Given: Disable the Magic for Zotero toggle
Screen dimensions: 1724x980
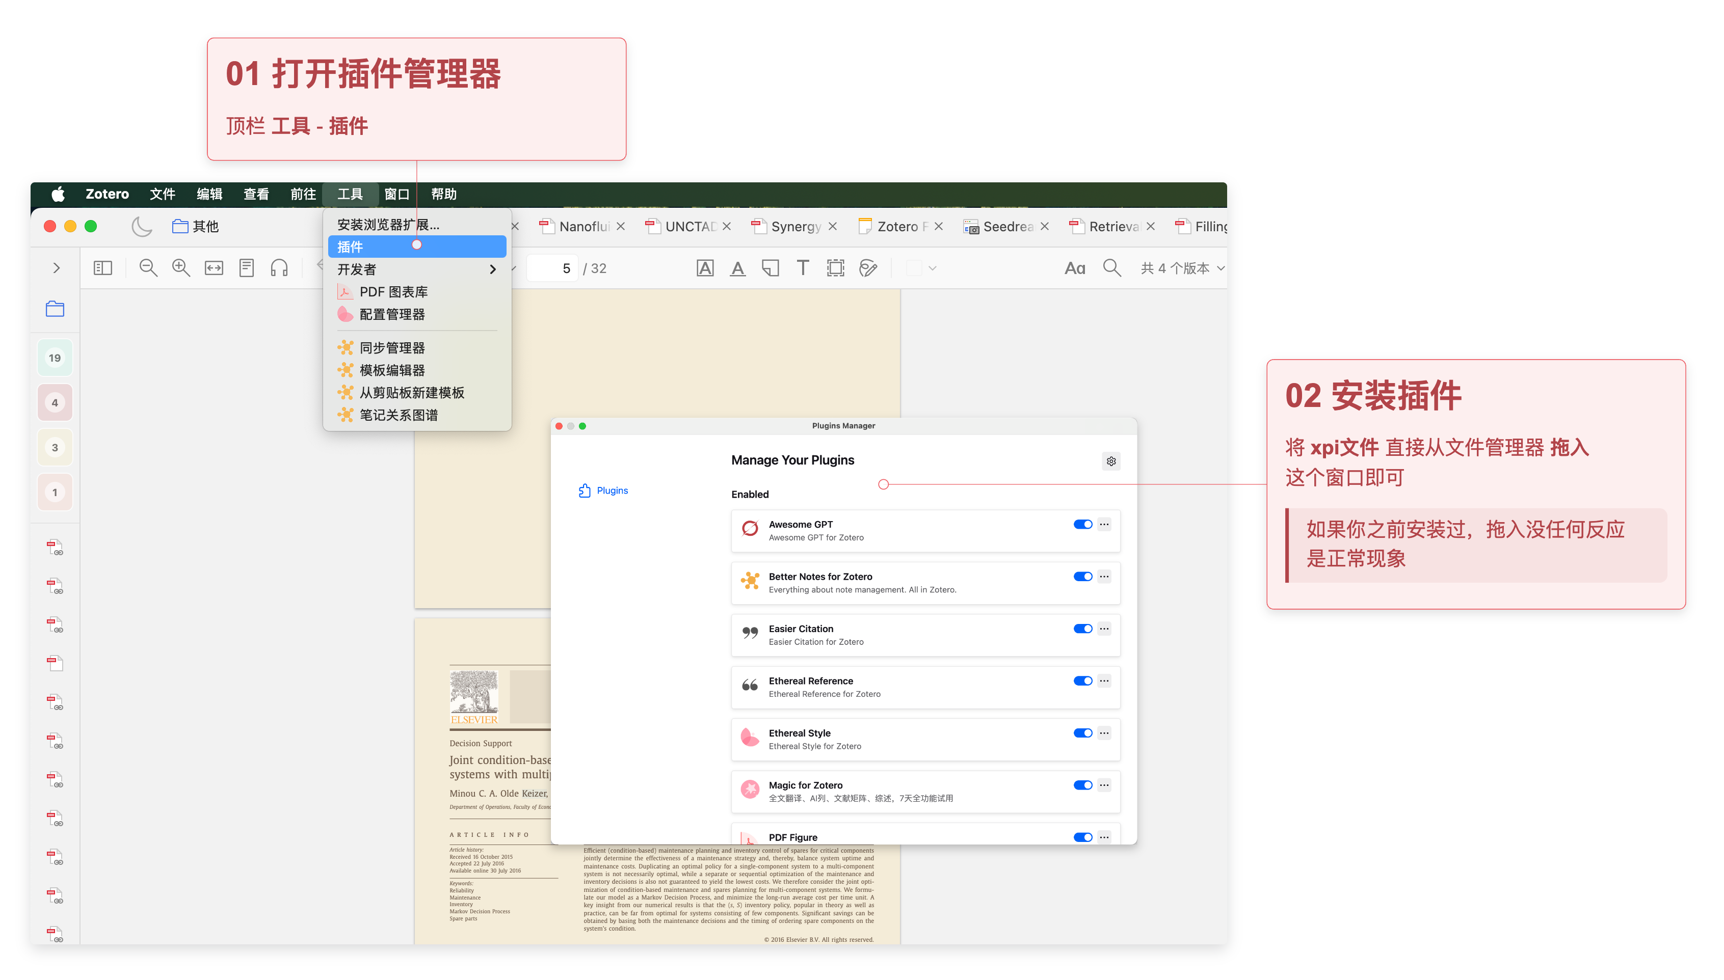Looking at the screenshot, I should click(1083, 785).
